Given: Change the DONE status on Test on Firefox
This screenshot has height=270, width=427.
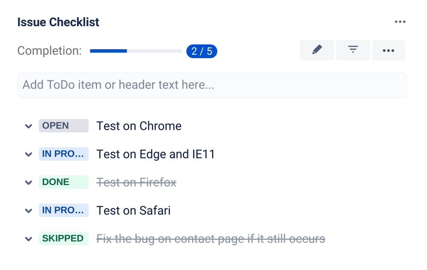Looking at the screenshot, I should point(63,182).
